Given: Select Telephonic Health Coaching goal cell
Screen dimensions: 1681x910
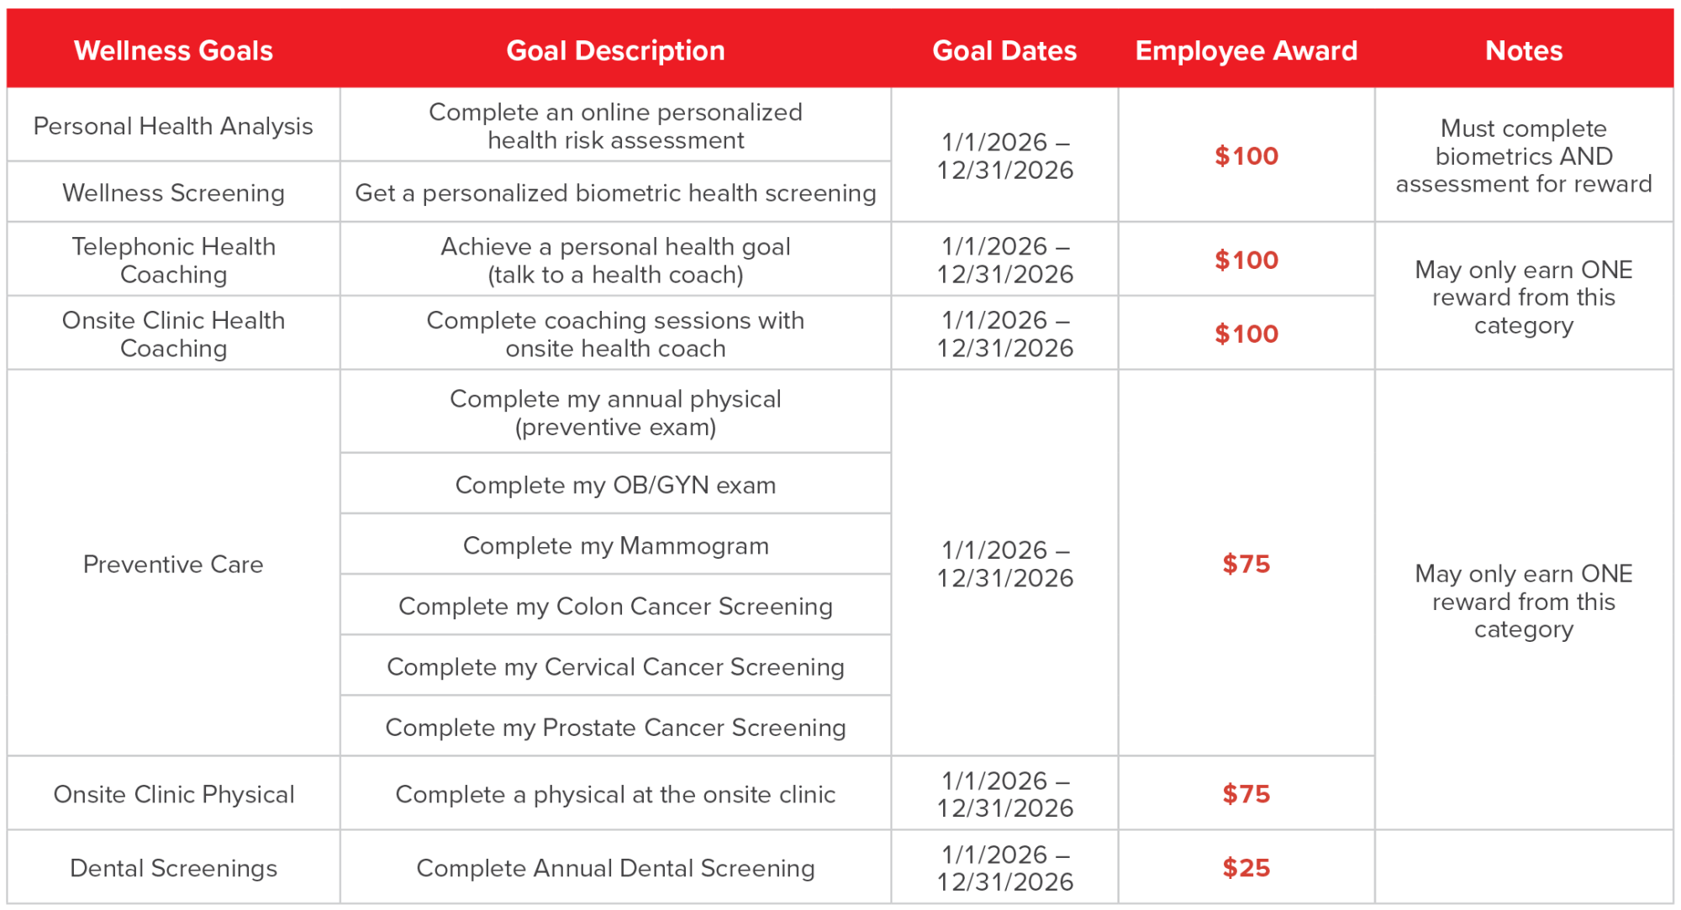Looking at the screenshot, I should pyautogui.click(x=173, y=260).
